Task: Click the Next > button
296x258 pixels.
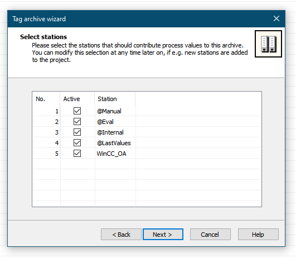Action: (163, 235)
